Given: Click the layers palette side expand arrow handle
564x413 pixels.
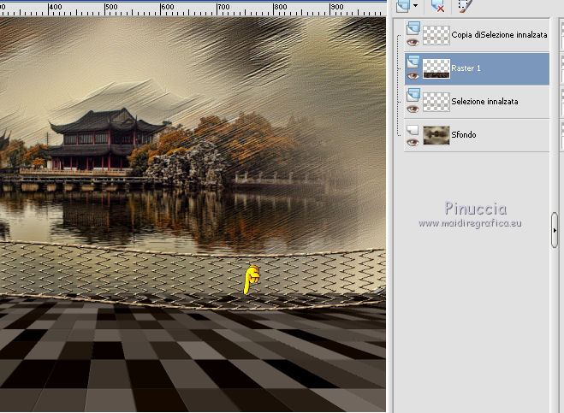Looking at the screenshot, I should (555, 230).
